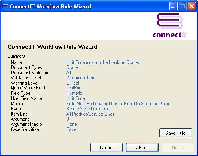Image resolution: width=198 pixels, height=156 pixels.
Task: Click the Cancel button
Action: coord(107,147)
